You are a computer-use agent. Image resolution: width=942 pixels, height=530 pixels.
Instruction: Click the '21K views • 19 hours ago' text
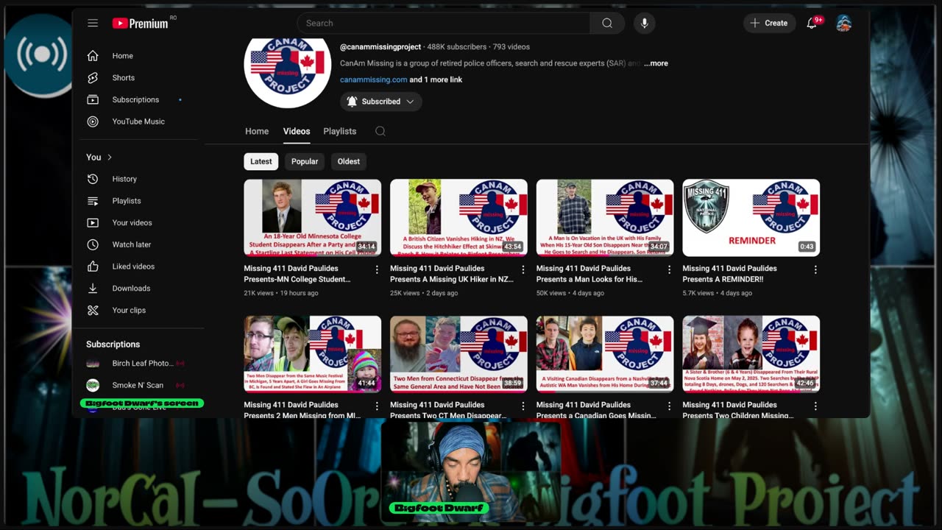coord(281,293)
